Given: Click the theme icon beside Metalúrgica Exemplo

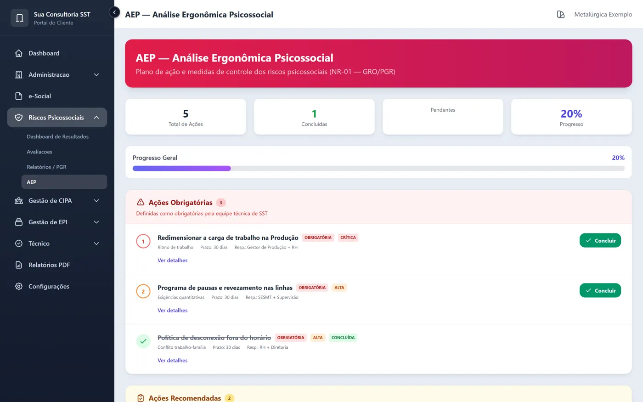Looking at the screenshot, I should coord(561,15).
